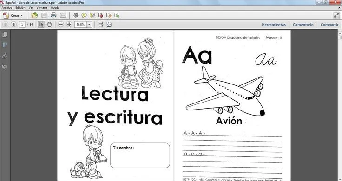Zoom in with the plus button
This screenshot has width=342, height=181.
[69, 25]
